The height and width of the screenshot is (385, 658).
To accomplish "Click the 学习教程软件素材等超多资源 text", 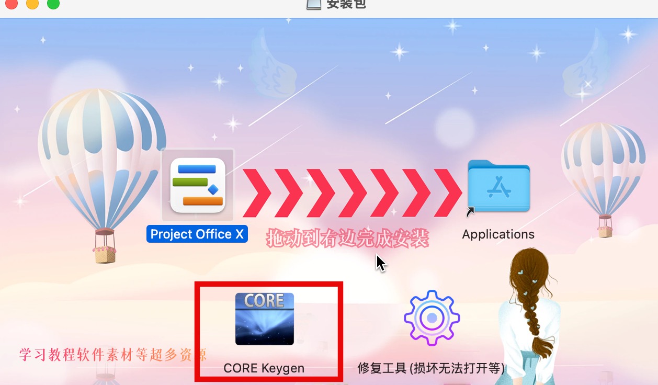I will click(113, 355).
